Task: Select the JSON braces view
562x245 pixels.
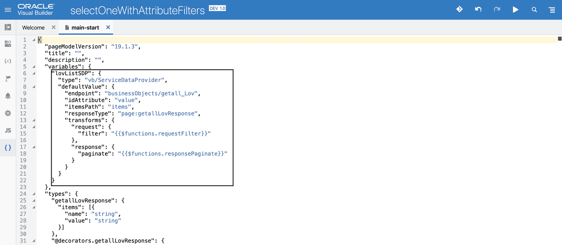Action: (7, 148)
